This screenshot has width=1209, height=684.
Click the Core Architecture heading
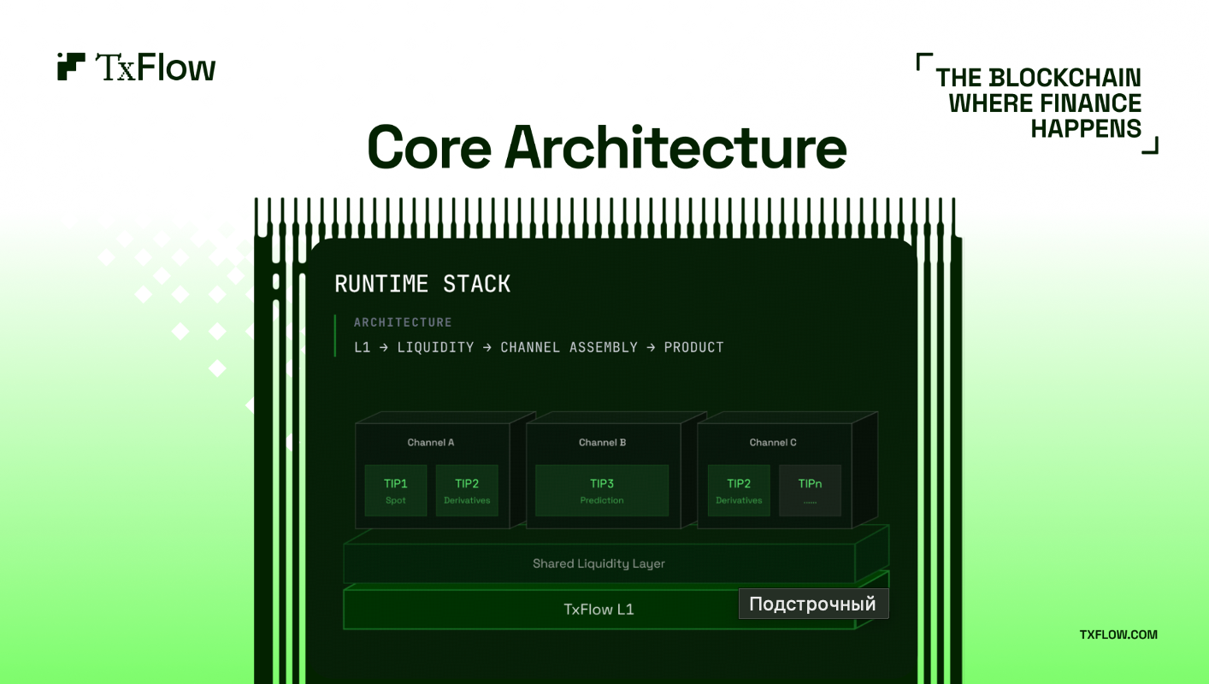[x=606, y=146]
